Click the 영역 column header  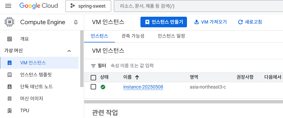coord(194,77)
